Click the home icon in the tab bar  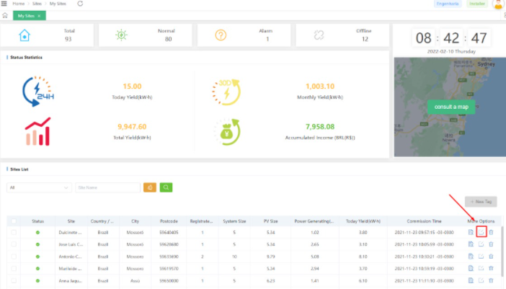click(5, 15)
